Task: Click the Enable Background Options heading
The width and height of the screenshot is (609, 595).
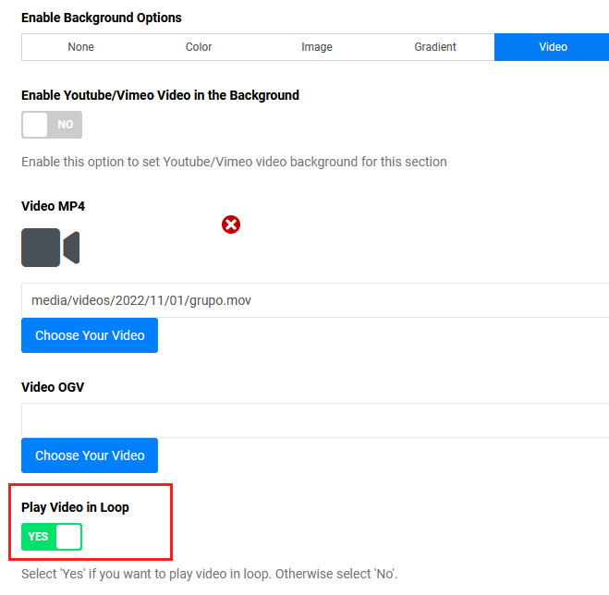Action: pos(102,18)
